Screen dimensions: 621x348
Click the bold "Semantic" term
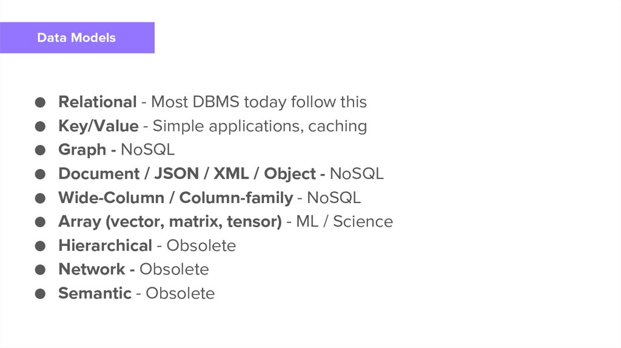coord(95,293)
